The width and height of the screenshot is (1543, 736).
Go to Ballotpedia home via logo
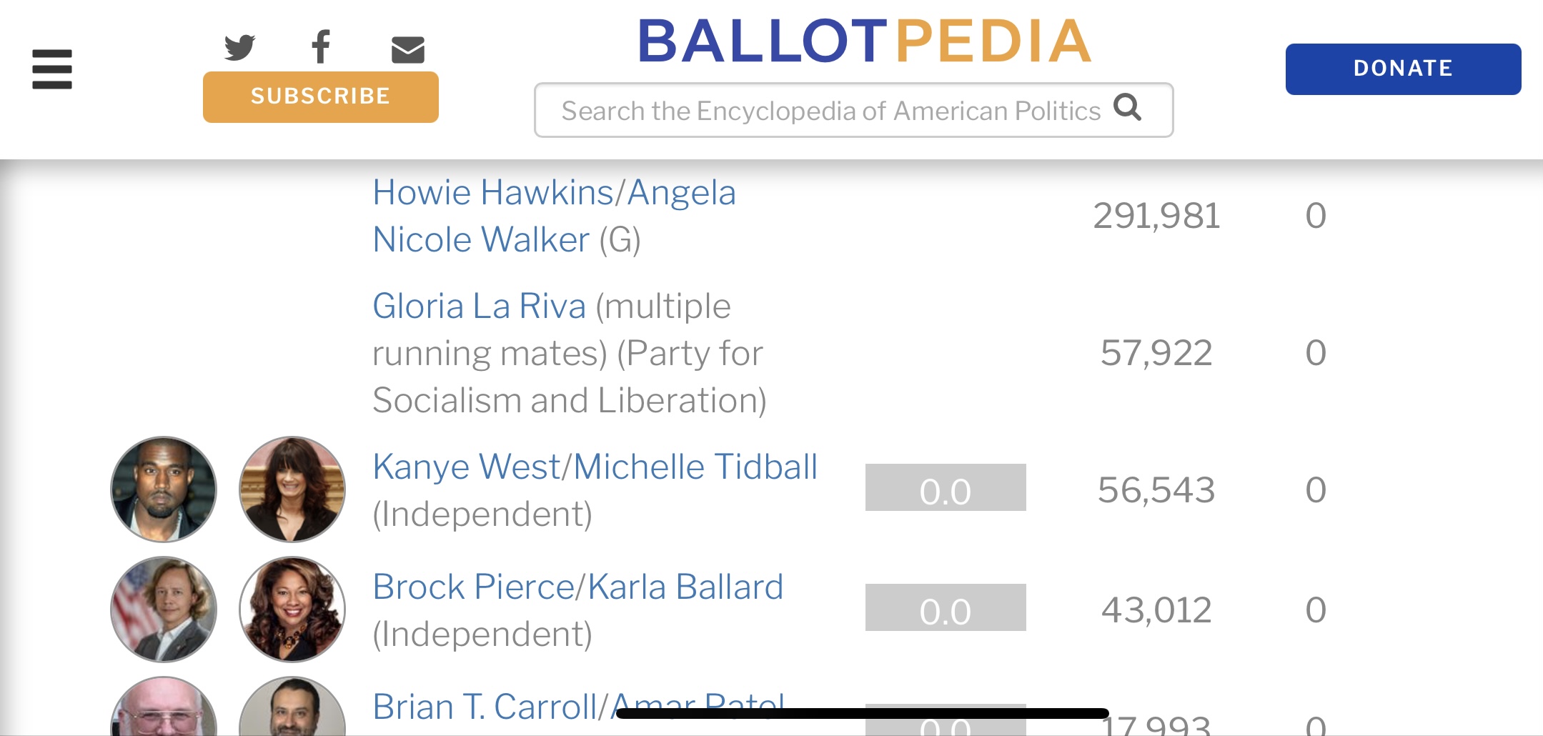864,41
